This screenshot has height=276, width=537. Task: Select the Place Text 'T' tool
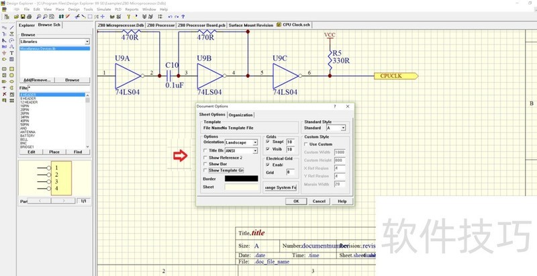12,52
